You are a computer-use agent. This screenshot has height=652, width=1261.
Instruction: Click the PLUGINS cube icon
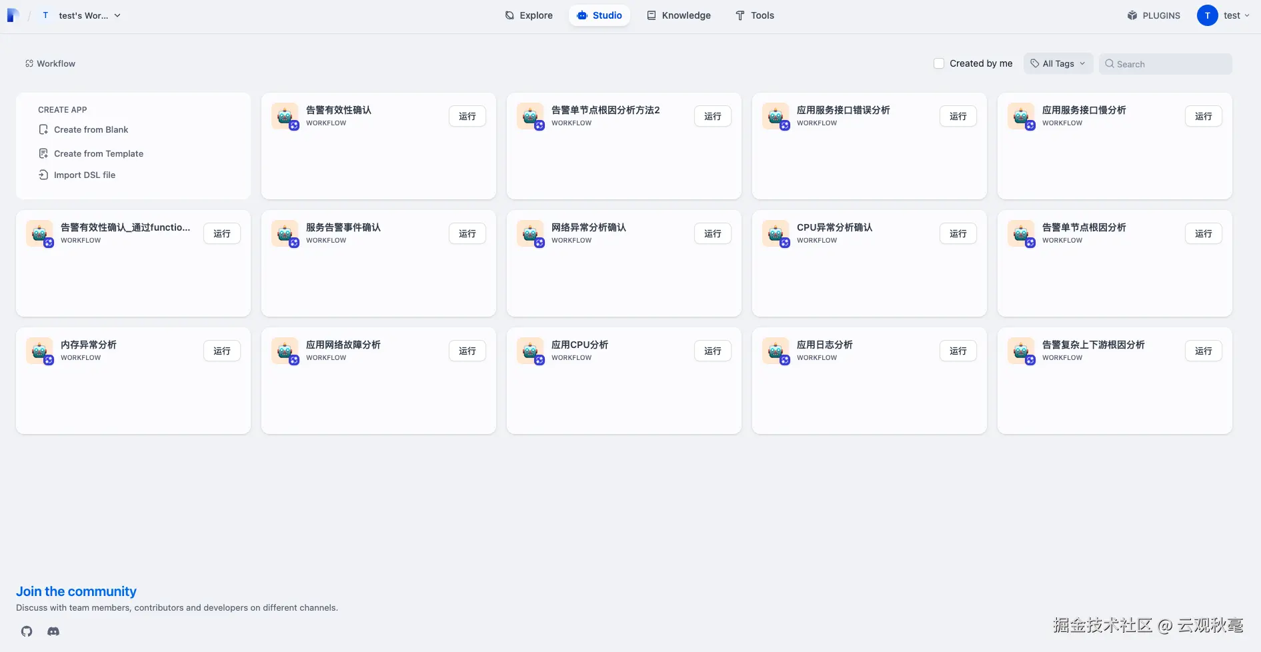(1132, 15)
